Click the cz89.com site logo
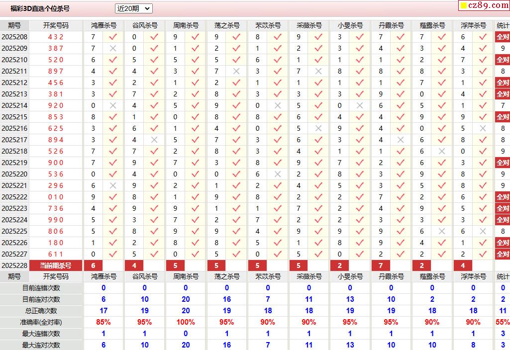 [x=484, y=5]
